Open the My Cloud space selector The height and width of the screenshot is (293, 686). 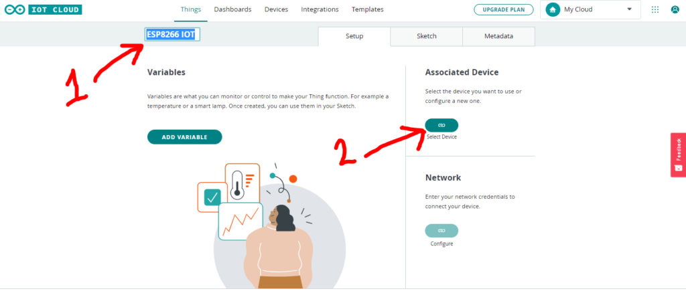(x=590, y=9)
